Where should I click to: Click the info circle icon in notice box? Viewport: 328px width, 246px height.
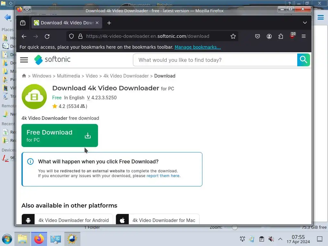[x=30, y=161]
